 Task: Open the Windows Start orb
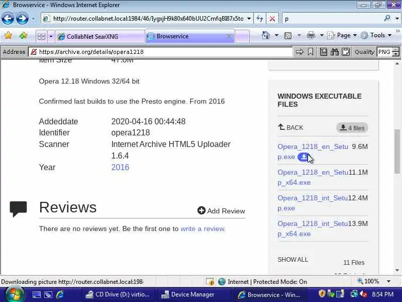tap(15, 294)
